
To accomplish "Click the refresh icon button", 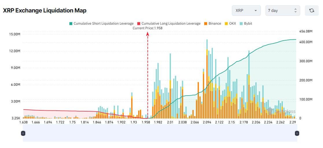I will pyautogui.click(x=312, y=10).
